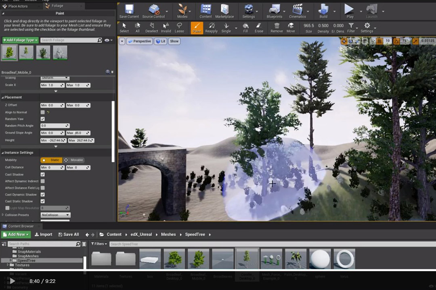436x290 pixels.
Task: Toggle the Cast Shadow checkbox
Action: (x=43, y=175)
